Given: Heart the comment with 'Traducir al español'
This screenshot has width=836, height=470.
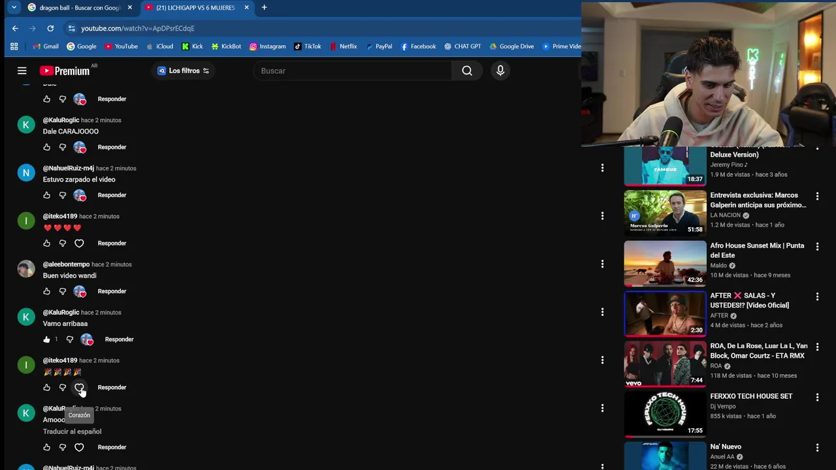Looking at the screenshot, I should (x=79, y=447).
